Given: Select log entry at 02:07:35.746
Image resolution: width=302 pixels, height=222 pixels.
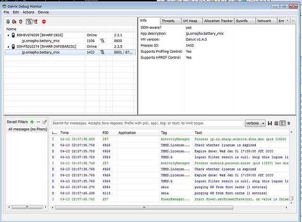Looking at the screenshot, I should pyautogui.click(x=170, y=163).
